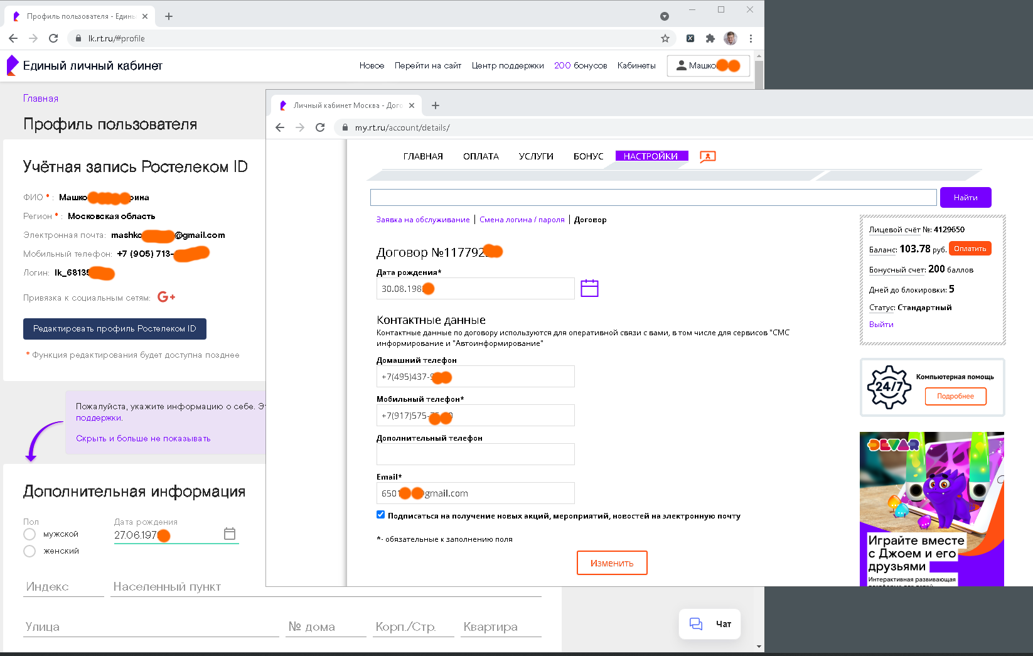Open Центр поддержки in the header

click(x=508, y=65)
